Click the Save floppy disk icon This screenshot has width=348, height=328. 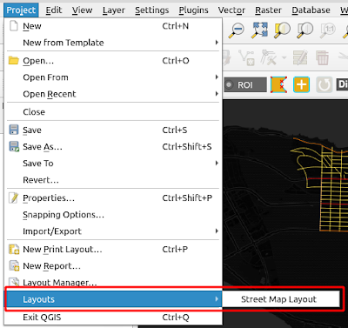coord(13,130)
